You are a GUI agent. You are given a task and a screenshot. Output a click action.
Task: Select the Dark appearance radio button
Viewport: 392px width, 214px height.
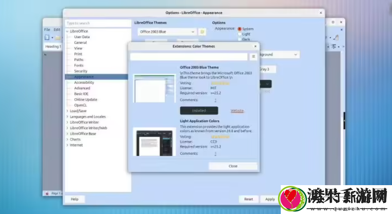tap(239, 39)
